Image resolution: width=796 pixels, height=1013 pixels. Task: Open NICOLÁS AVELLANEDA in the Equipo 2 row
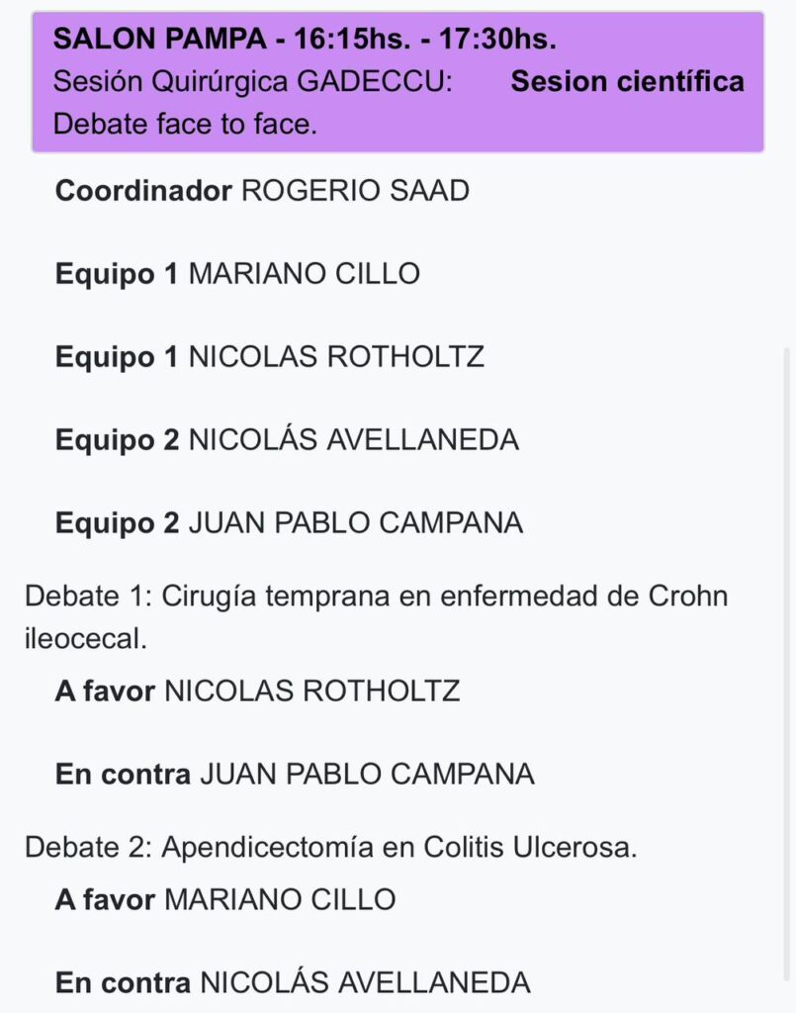point(353,440)
